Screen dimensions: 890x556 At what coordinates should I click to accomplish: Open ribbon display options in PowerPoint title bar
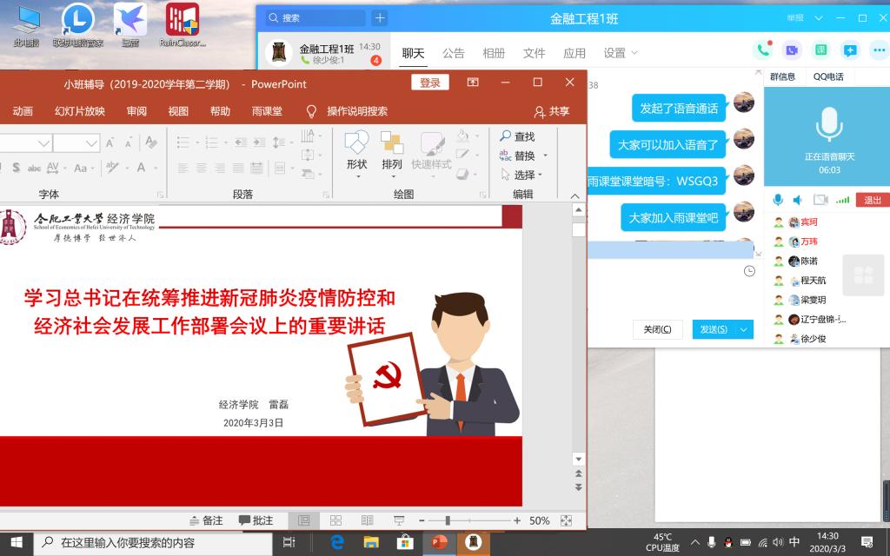pos(473,83)
